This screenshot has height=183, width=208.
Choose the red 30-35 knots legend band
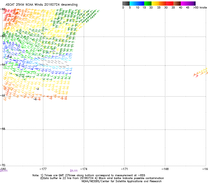[x=170, y=3]
